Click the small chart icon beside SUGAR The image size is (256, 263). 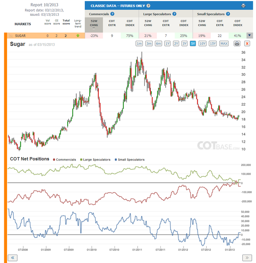click(x=11, y=35)
